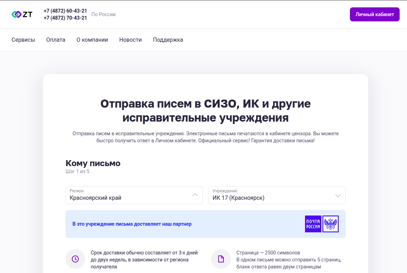Click the document icon near character limit info
407x273 pixels.
tap(221, 259)
